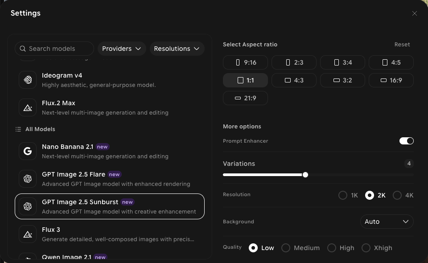Click the new badge on Nano Banana 2.1
The width and height of the screenshot is (428, 263).
(x=102, y=147)
